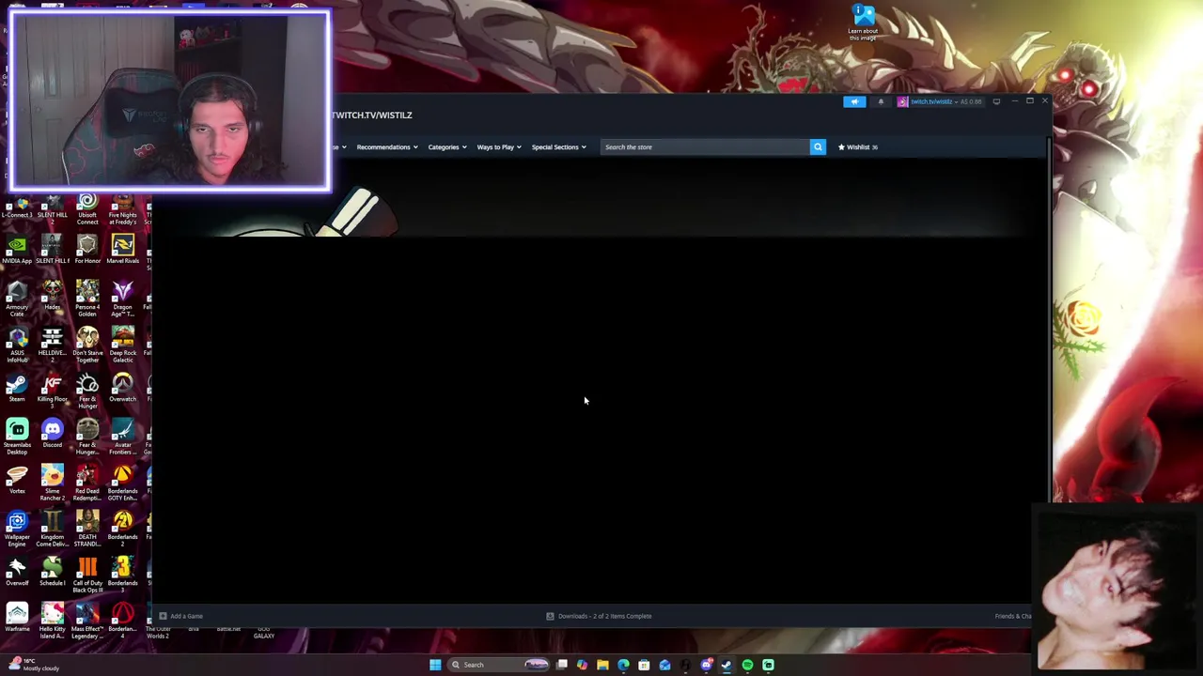1203x676 pixels.
Task: Open the Steam announcements megaphone button
Action: pos(854,101)
